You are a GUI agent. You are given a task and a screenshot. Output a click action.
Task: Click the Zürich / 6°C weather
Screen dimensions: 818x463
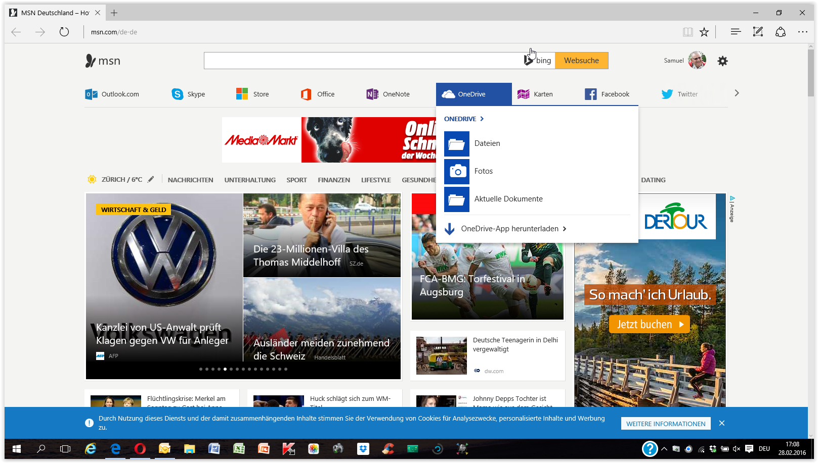(x=121, y=179)
